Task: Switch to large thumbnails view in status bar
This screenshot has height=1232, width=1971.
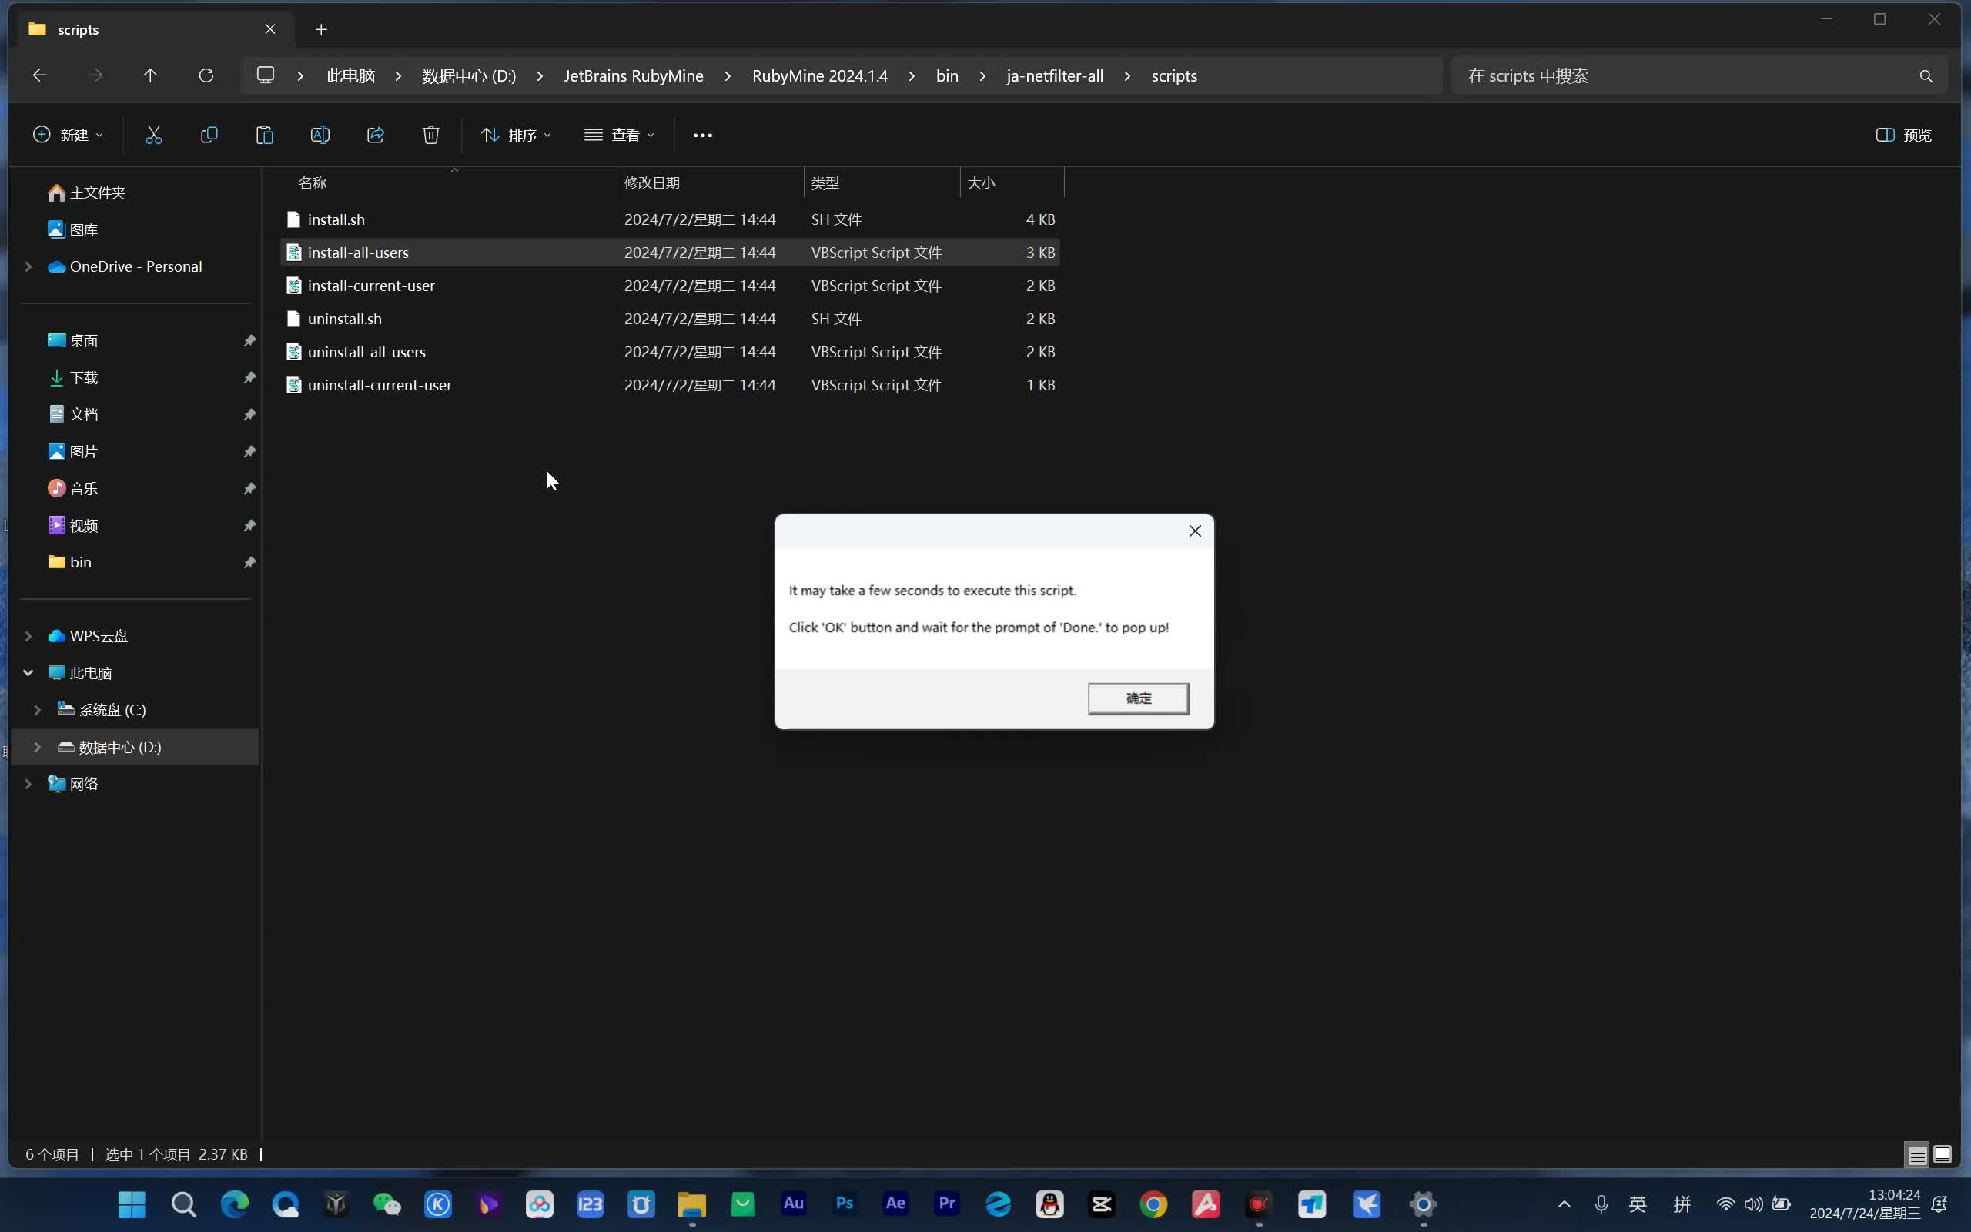Action: (x=1943, y=1154)
